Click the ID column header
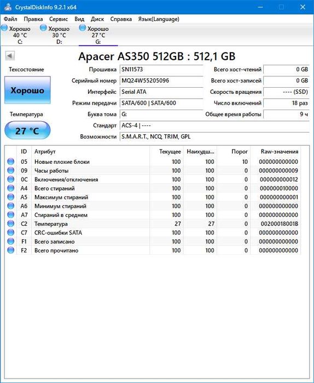The width and height of the screenshot is (314, 383). (x=24, y=151)
